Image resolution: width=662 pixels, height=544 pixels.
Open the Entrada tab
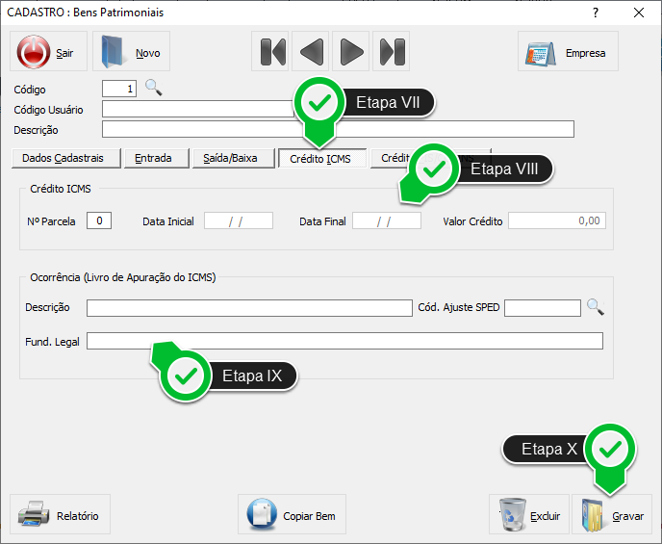(x=154, y=158)
